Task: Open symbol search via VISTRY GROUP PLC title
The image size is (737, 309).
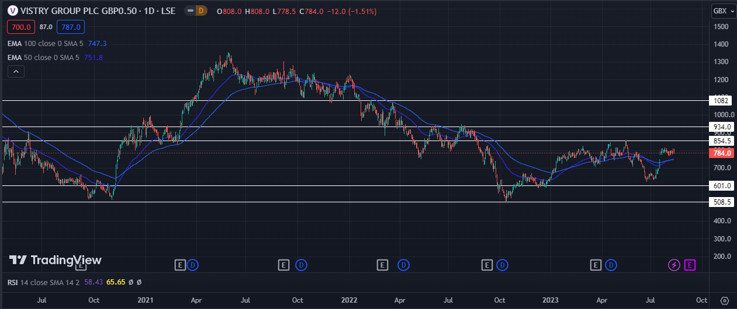Action: click(x=99, y=11)
